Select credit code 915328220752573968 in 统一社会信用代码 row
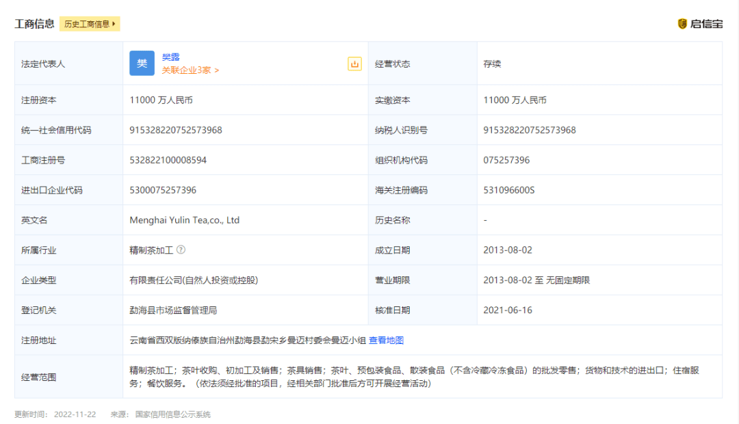Screen dimensions: 739x424 176,130
